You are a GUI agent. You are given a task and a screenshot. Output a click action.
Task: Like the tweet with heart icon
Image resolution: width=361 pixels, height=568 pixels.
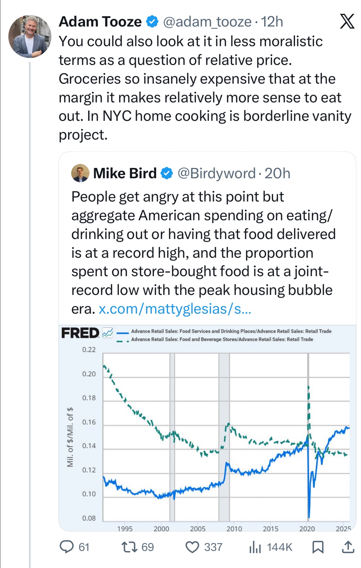(x=192, y=547)
